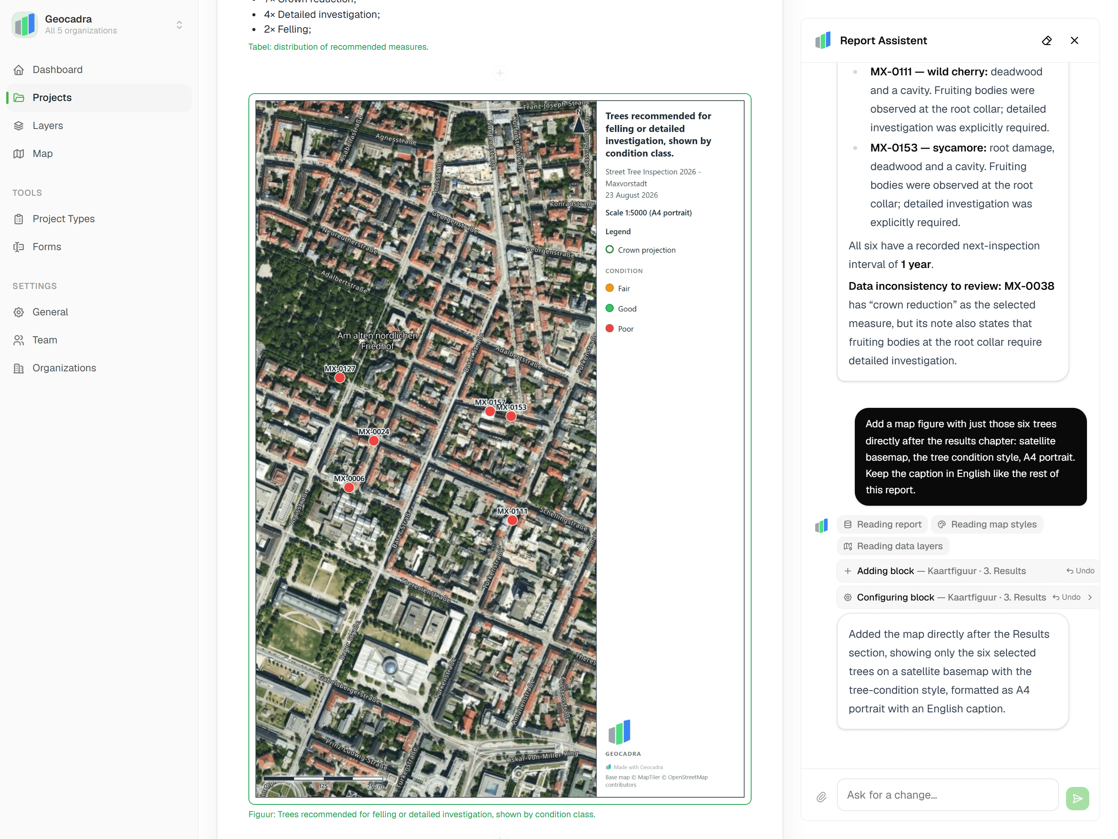Click the map figure caption text
Screen dimensions: 1118x839
pyautogui.click(x=422, y=814)
